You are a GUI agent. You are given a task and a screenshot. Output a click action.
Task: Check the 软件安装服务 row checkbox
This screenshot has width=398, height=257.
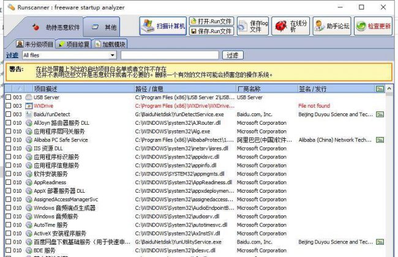click(x=9, y=174)
